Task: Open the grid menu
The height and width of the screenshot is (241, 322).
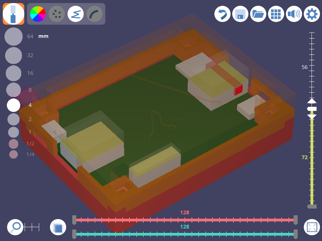Action: point(276,14)
